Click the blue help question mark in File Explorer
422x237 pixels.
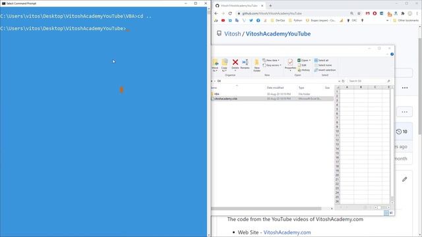pos(392,54)
